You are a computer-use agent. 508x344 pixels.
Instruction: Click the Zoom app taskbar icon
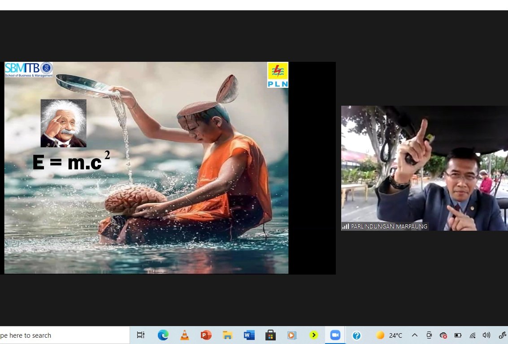point(335,335)
